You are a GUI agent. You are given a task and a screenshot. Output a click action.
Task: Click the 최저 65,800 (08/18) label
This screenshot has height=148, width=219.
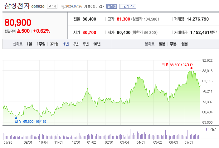[x=31, y=122]
